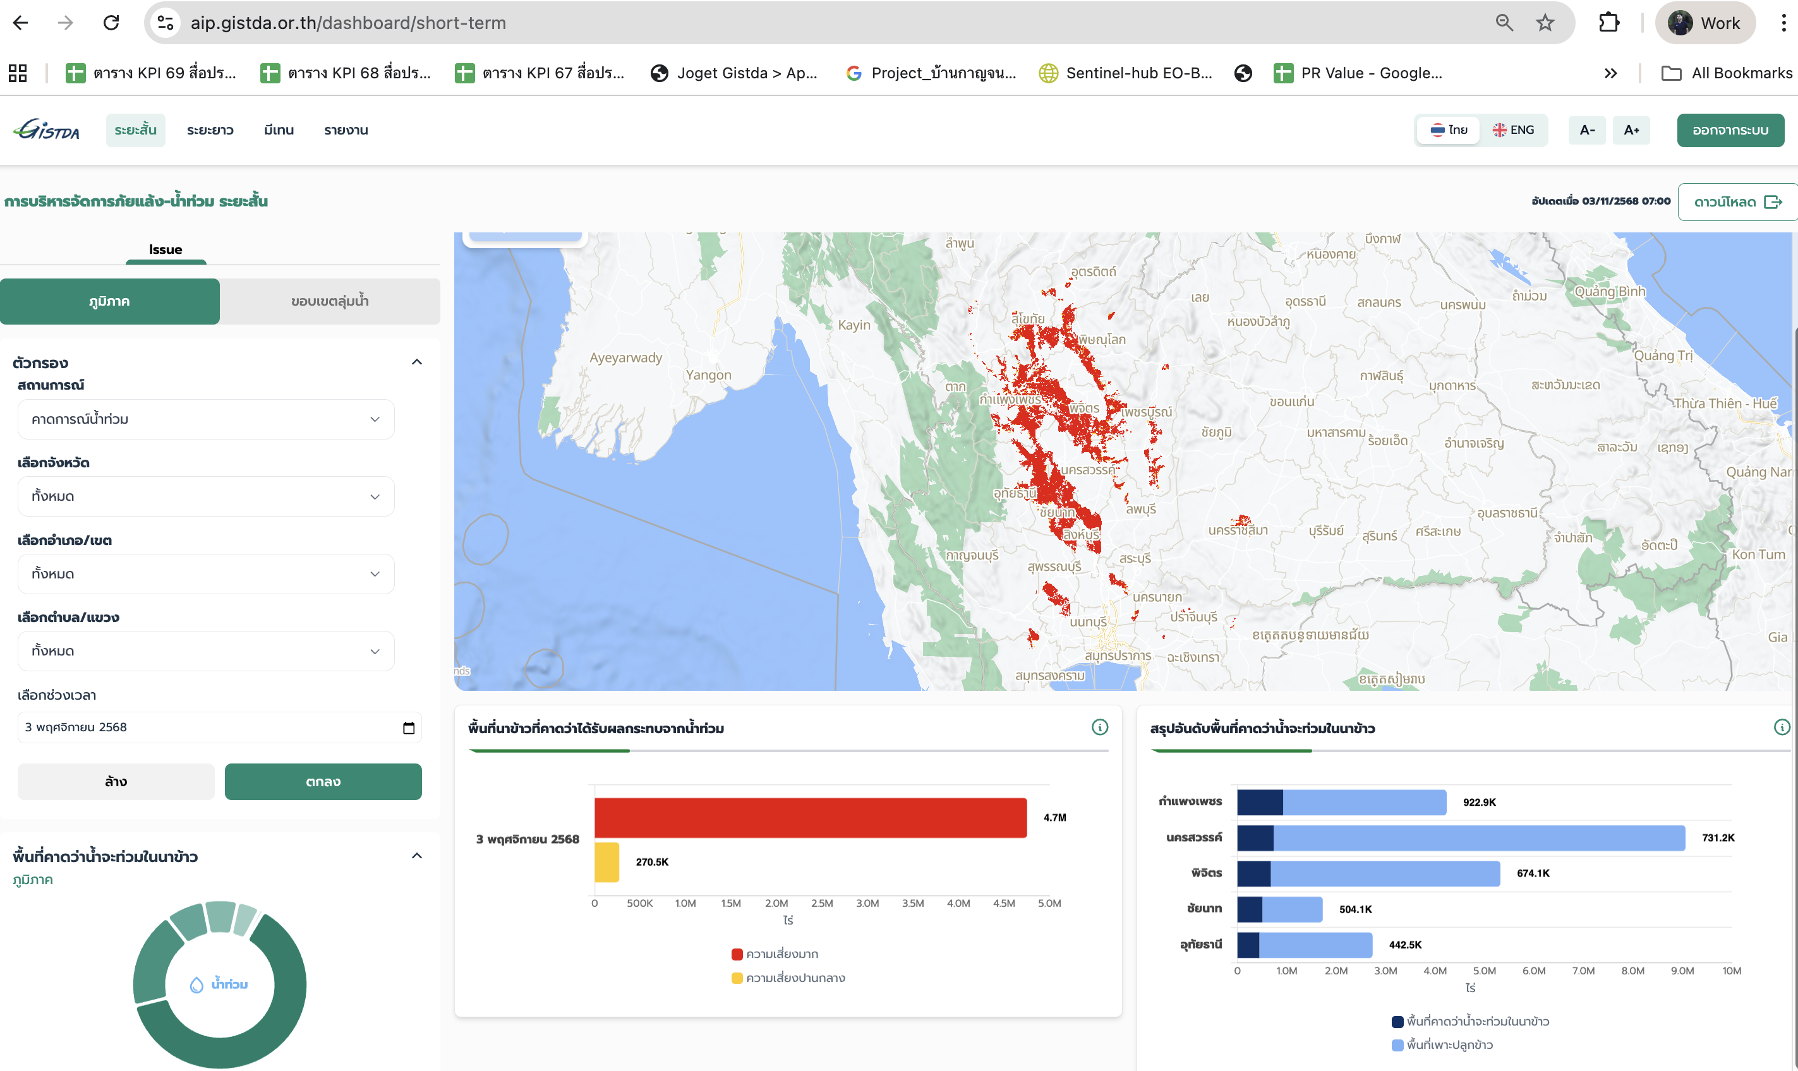Switch language to ไทย
The width and height of the screenshot is (1798, 1071).
coord(1449,130)
